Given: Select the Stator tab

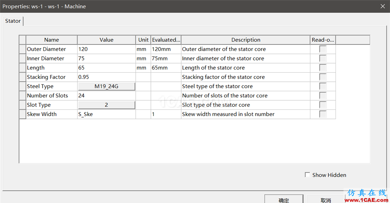Looking at the screenshot, I should click(13, 21).
